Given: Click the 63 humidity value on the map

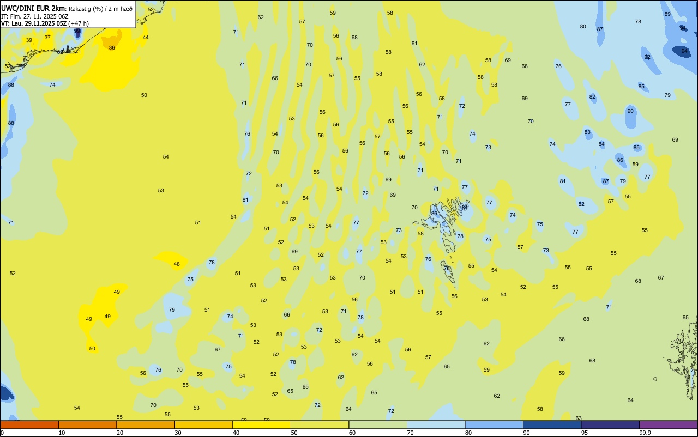Looking at the screenshot, I should [579, 418].
